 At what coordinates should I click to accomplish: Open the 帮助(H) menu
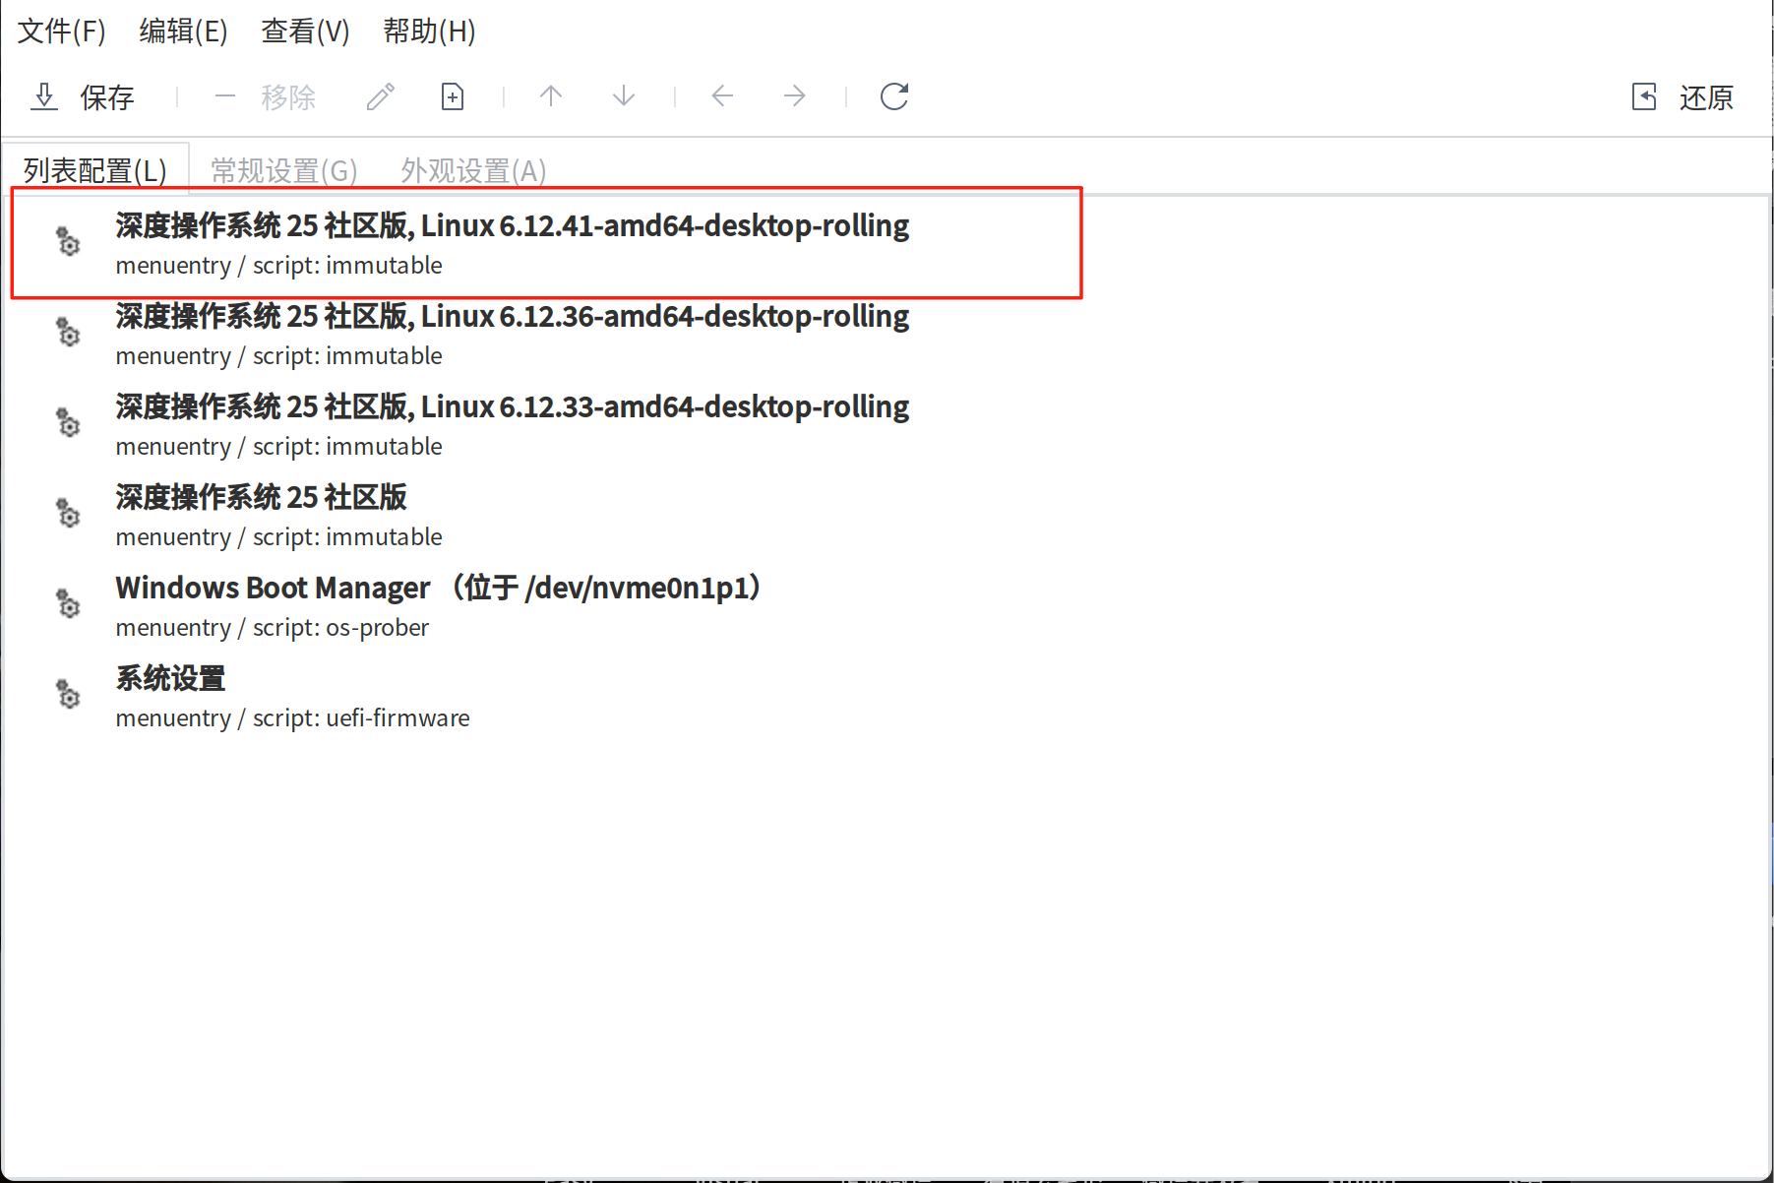pos(429,31)
